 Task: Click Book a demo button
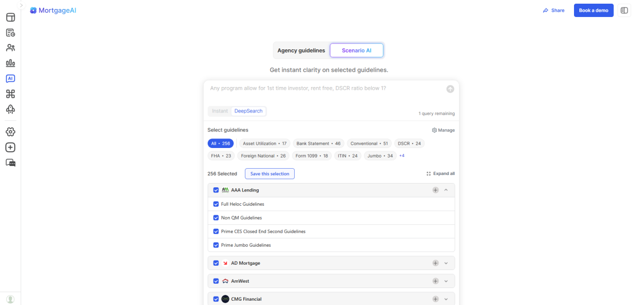coord(594,10)
